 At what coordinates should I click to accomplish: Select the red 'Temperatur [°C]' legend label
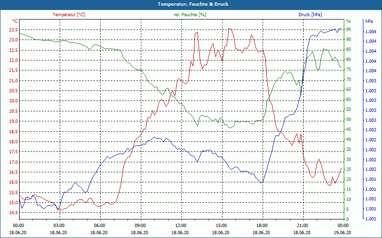[x=69, y=15]
